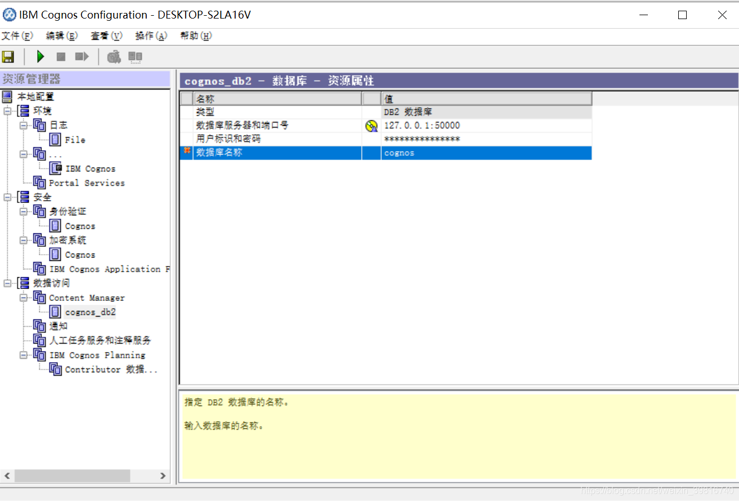Click the Save configuration toolbar icon
Screen dimensions: 739x501
(8, 57)
